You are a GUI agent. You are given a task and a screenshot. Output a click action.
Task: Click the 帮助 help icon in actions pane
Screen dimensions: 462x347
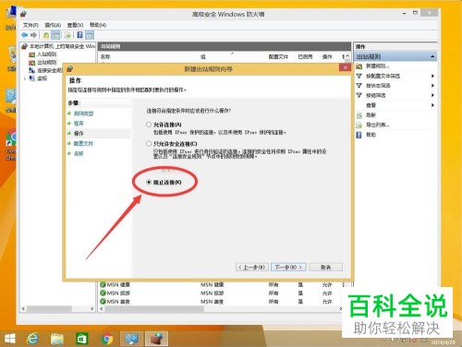coord(359,135)
